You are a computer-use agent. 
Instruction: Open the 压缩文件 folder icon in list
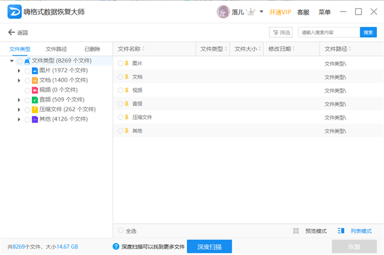(x=127, y=117)
